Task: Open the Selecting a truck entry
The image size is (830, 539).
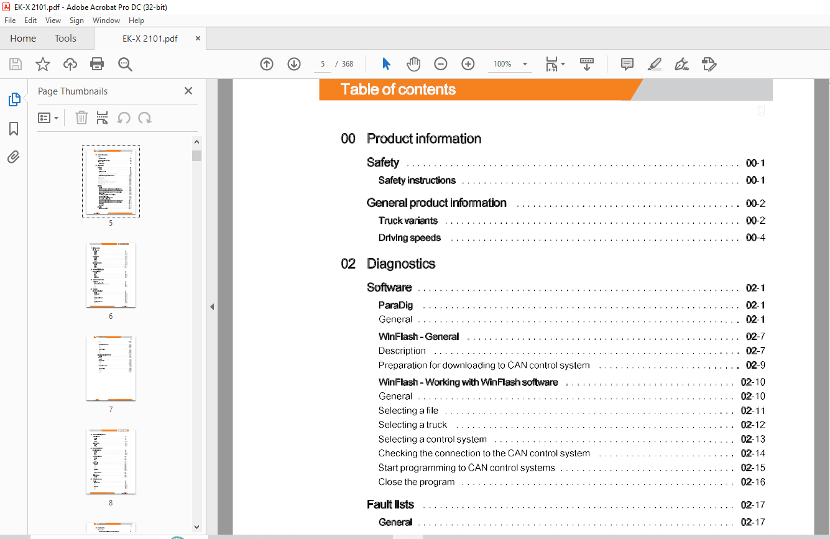Action: click(413, 425)
